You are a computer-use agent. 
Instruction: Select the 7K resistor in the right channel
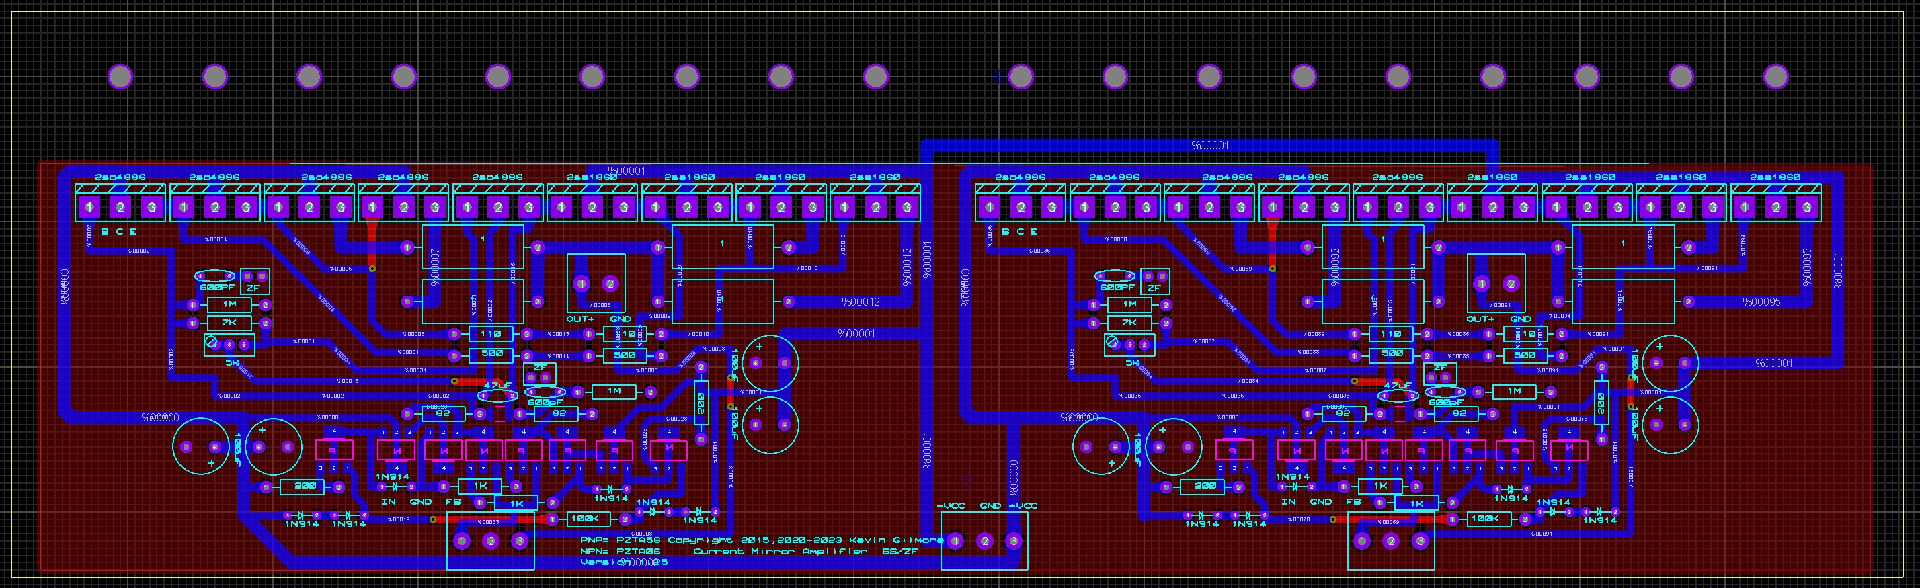point(1129,323)
